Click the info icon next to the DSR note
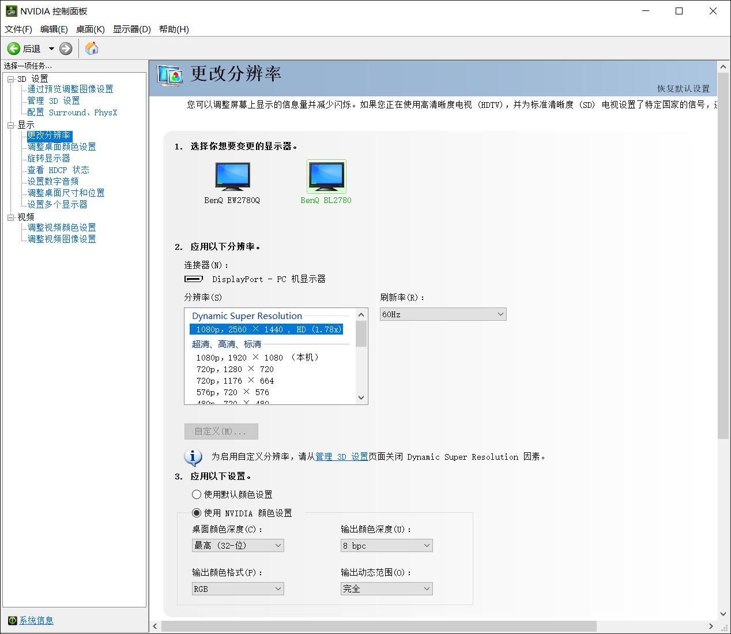 (193, 457)
